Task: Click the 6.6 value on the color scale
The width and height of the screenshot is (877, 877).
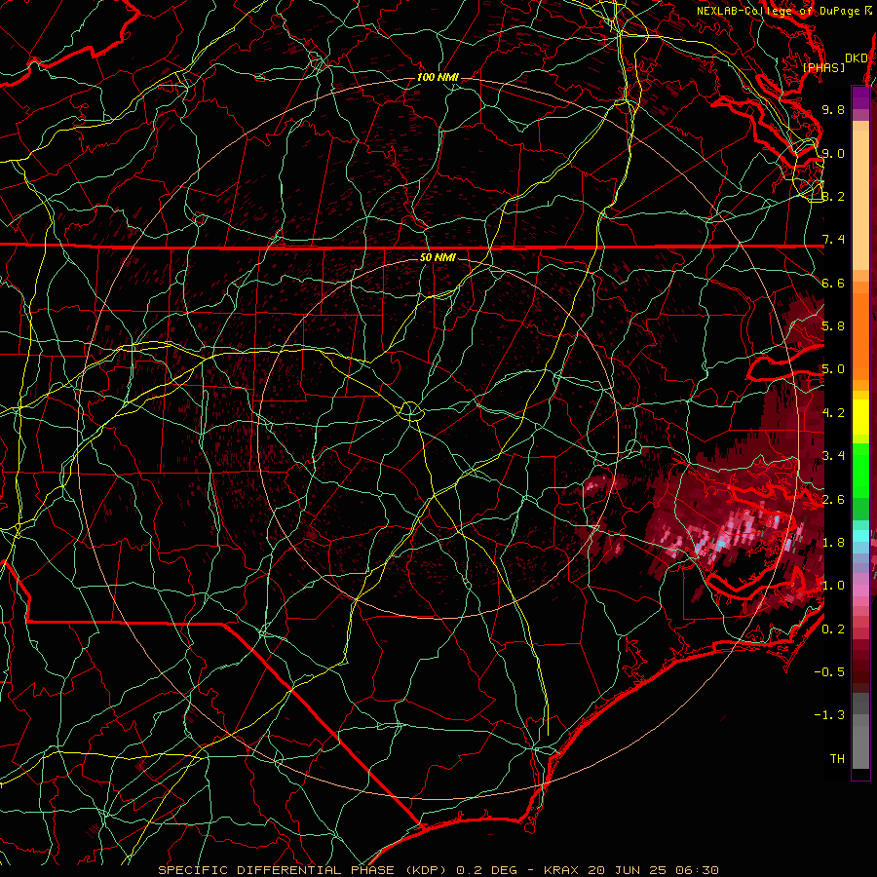Action: point(833,283)
